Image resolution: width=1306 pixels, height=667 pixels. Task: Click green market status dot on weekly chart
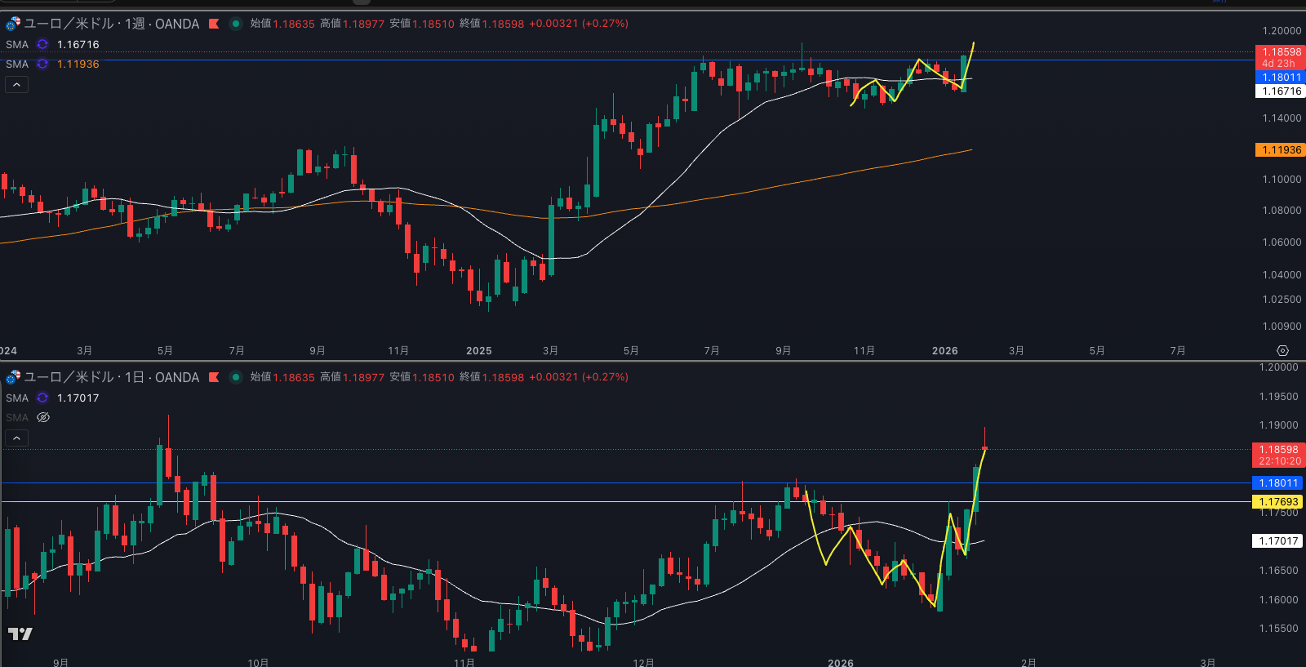click(x=236, y=24)
